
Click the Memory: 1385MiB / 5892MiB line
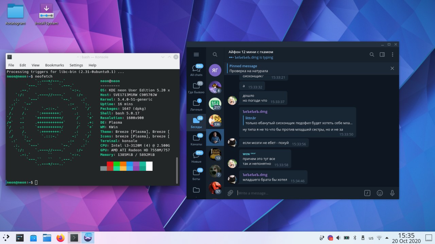point(127,155)
